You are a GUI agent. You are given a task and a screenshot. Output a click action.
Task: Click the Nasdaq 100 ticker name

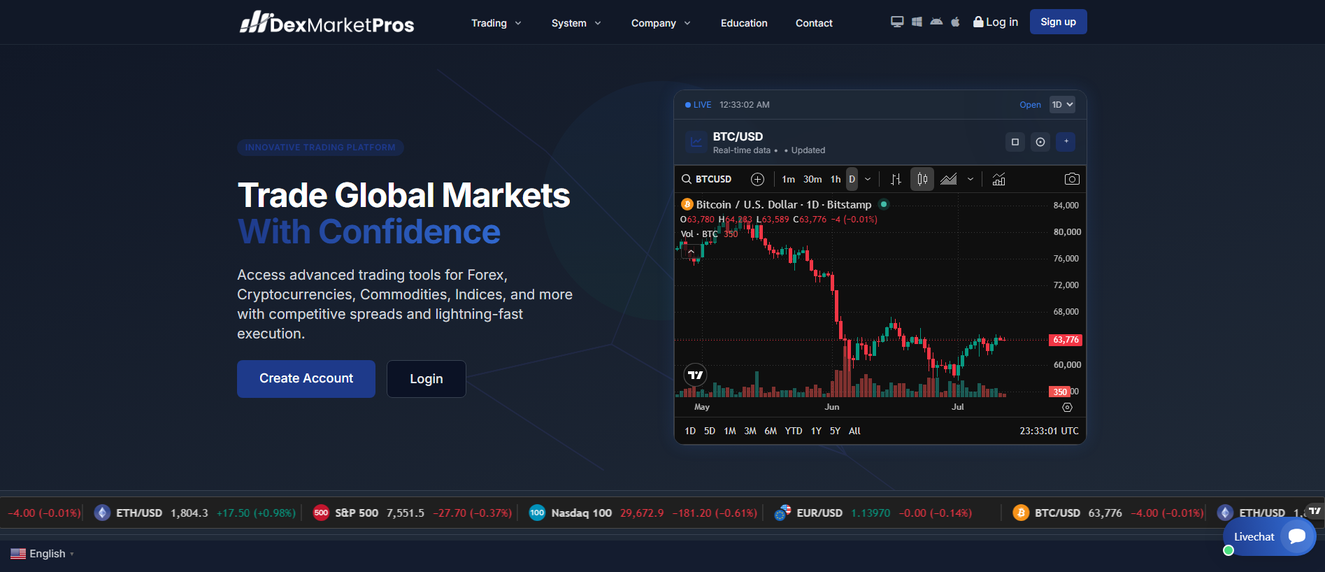[582, 513]
